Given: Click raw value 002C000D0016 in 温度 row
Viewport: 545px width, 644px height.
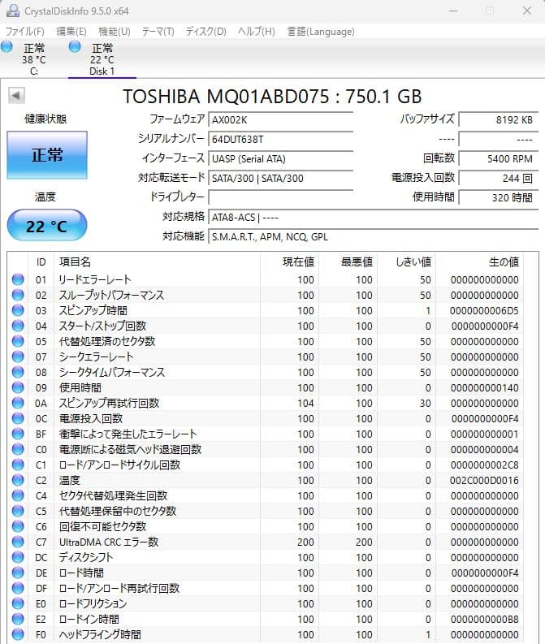Looking at the screenshot, I should [484, 480].
